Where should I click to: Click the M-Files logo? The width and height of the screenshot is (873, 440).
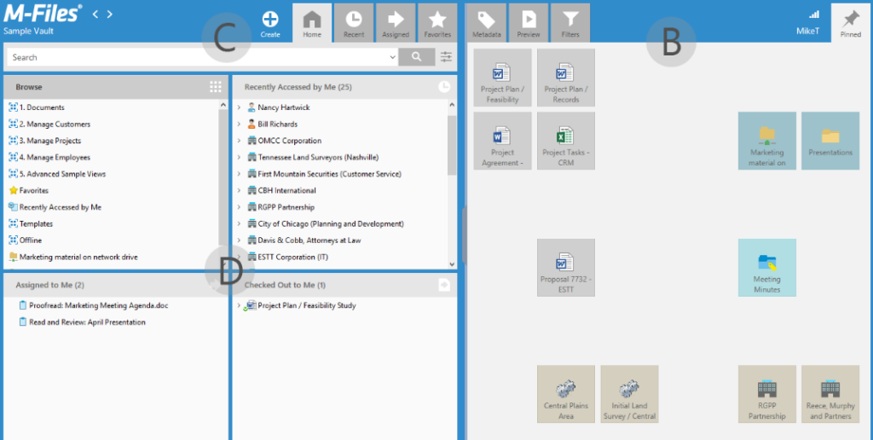pos(43,14)
